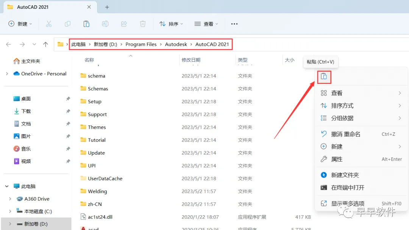Unpin 视频 using its pin icon
The image size is (409, 230).
point(68,161)
